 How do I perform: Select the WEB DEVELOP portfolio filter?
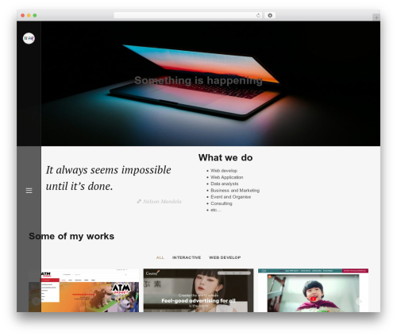[x=225, y=257]
